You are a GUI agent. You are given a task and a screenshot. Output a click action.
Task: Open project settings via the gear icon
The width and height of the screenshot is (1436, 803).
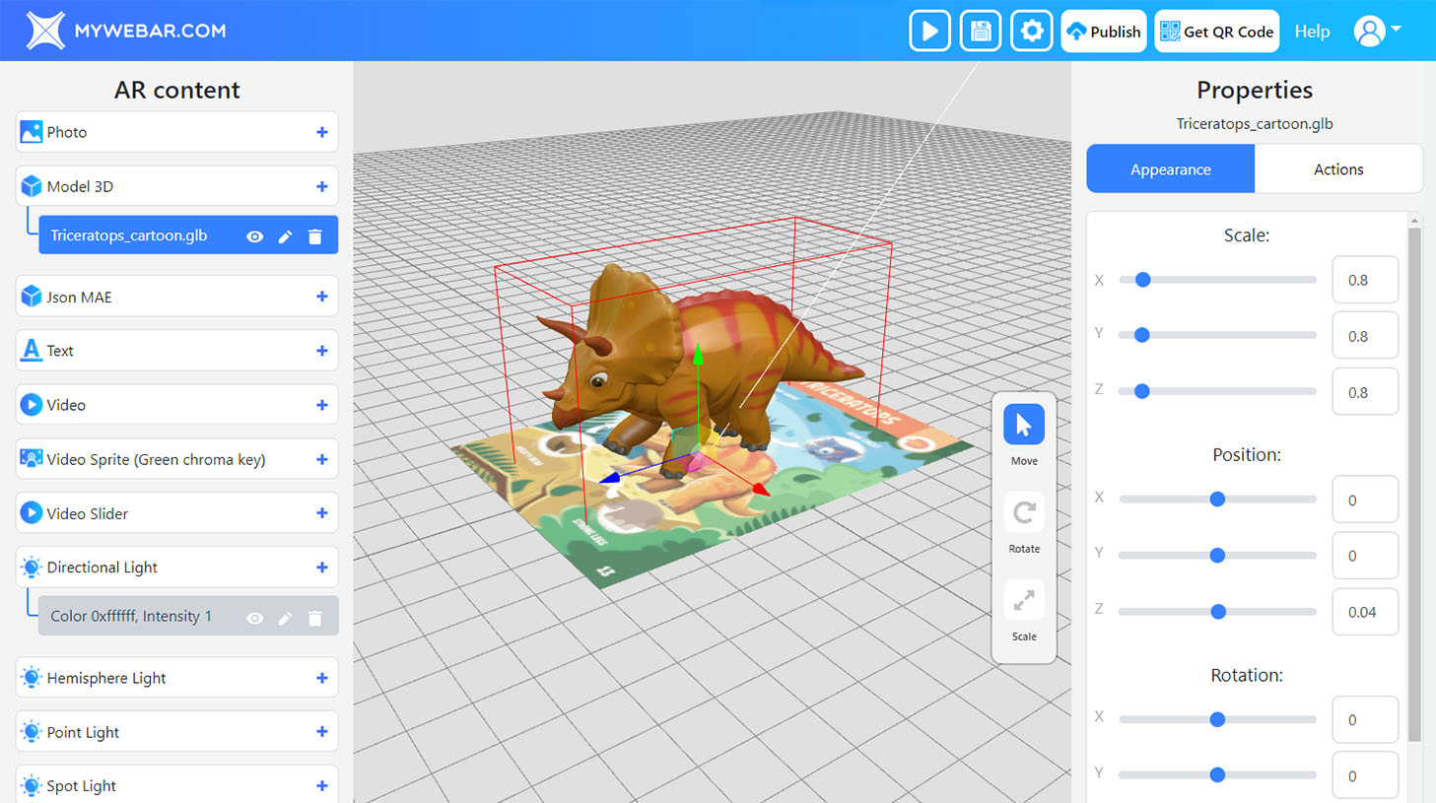coord(1031,31)
